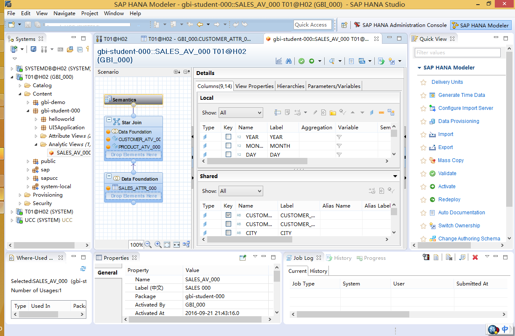
Task: Collapse the SAP HANA Modeler quick view section
Action: (419, 68)
